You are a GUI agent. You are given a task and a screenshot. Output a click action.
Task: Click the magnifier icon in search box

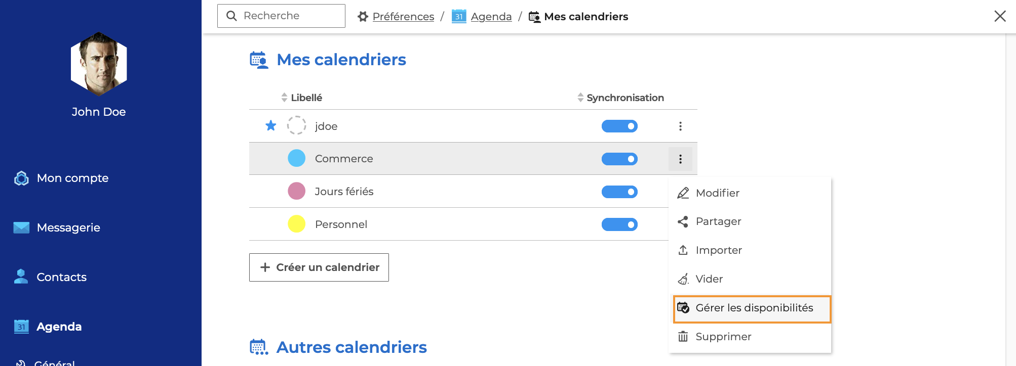tap(231, 16)
